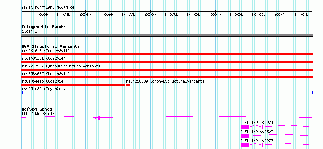Click the 50084k ruler tick label
The image size is (323, 149).
point(280,15)
